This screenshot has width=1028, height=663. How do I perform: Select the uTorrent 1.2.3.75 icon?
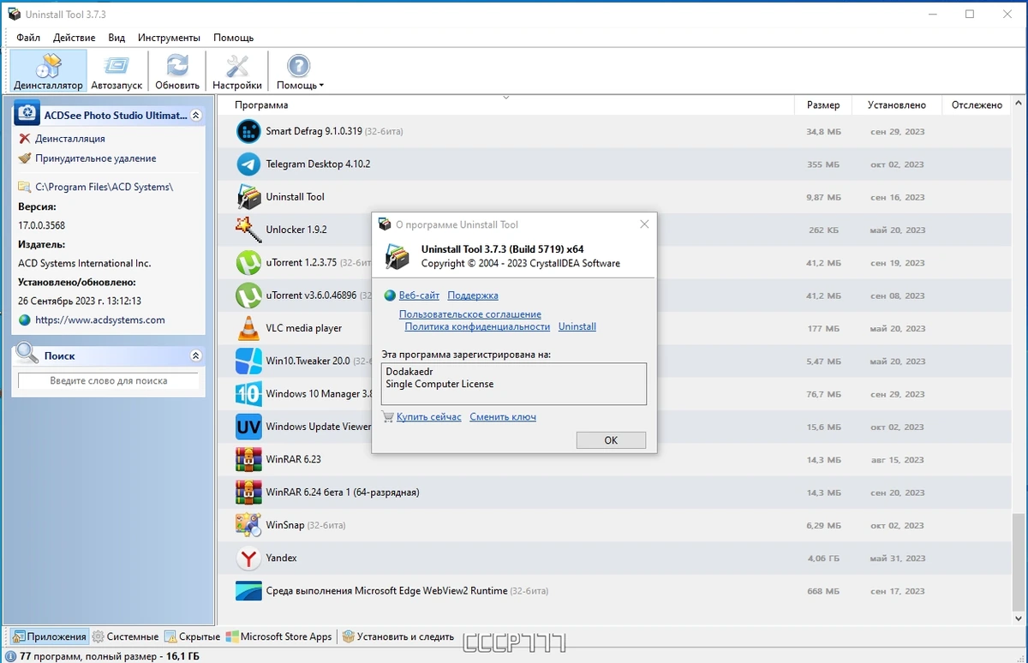point(248,262)
